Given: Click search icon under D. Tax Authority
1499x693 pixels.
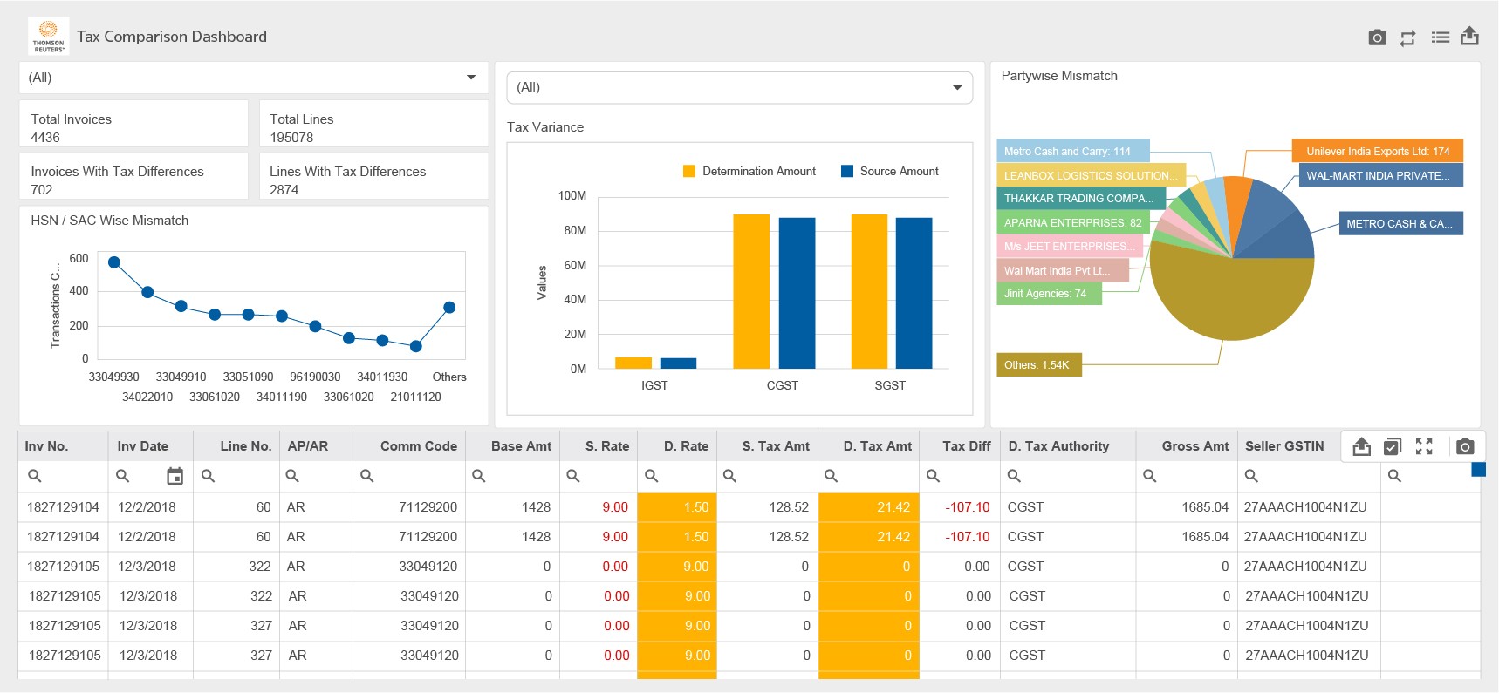Looking at the screenshot, I should 1014,476.
